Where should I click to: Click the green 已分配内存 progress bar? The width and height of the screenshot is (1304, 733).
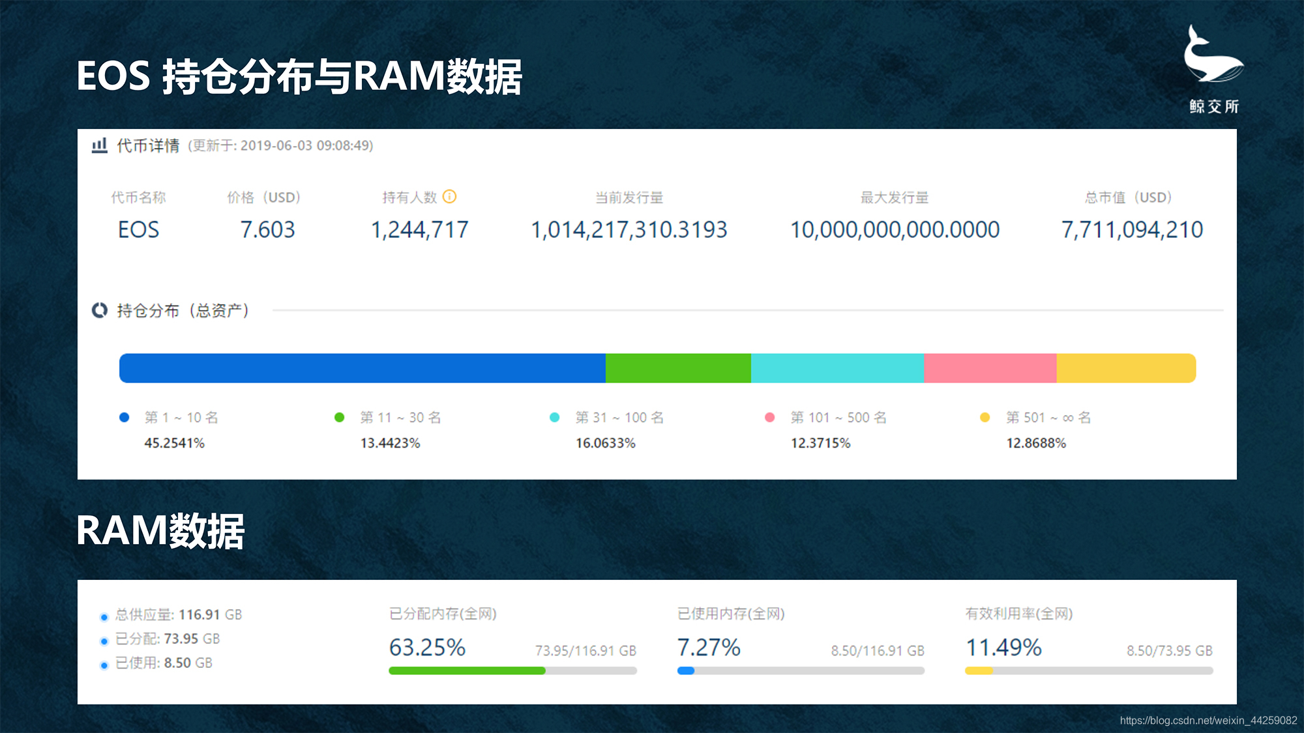coord(512,670)
